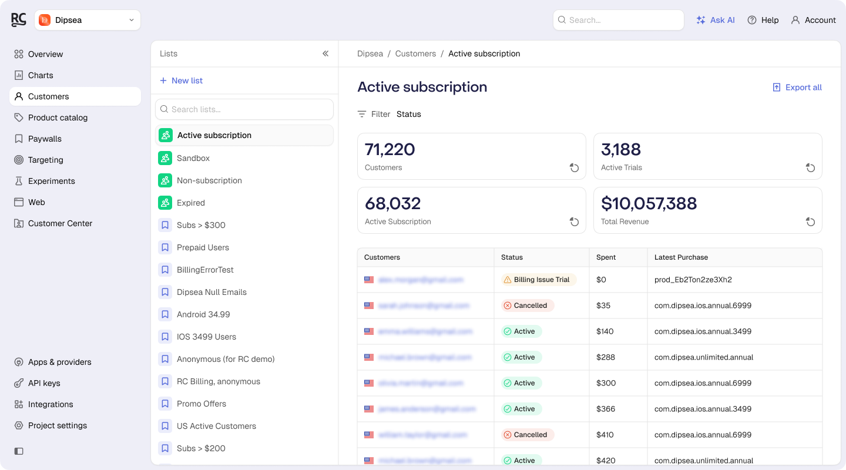Viewport: 846px width, 470px height.
Task: Select the Subs > $300 saved list
Action: coord(244,225)
